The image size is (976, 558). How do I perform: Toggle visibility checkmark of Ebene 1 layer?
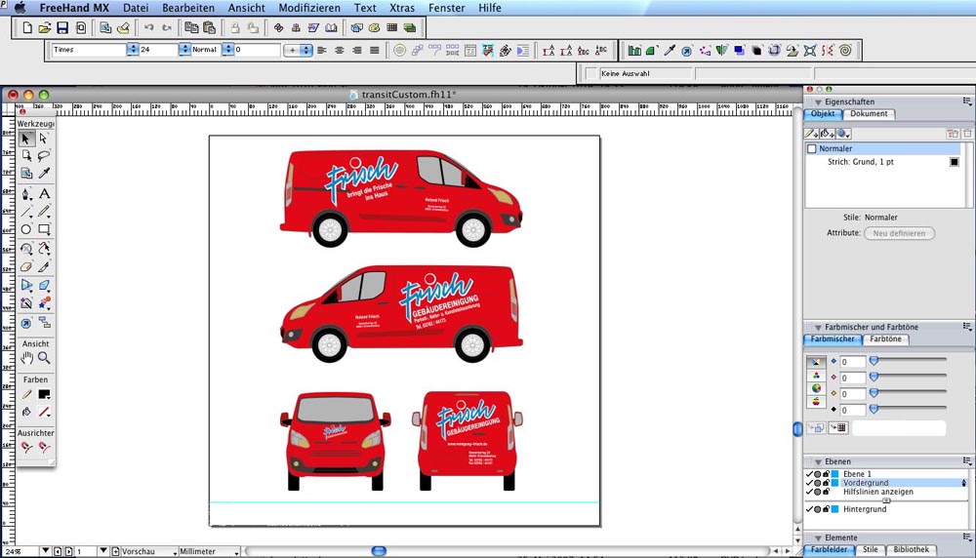(809, 474)
